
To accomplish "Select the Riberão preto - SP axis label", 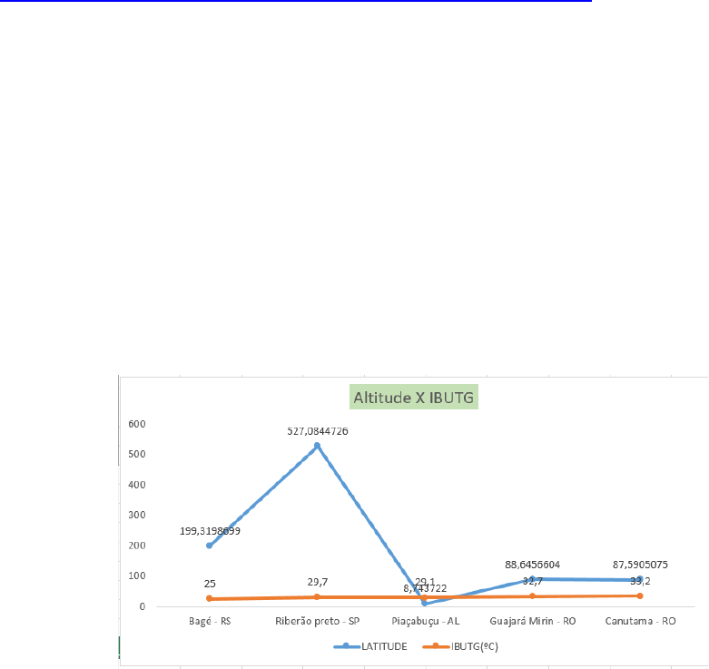I will (317, 621).
